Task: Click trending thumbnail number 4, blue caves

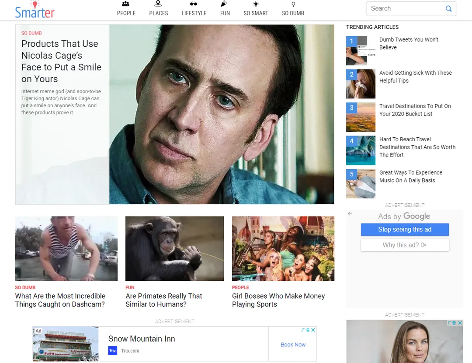Action: click(361, 150)
